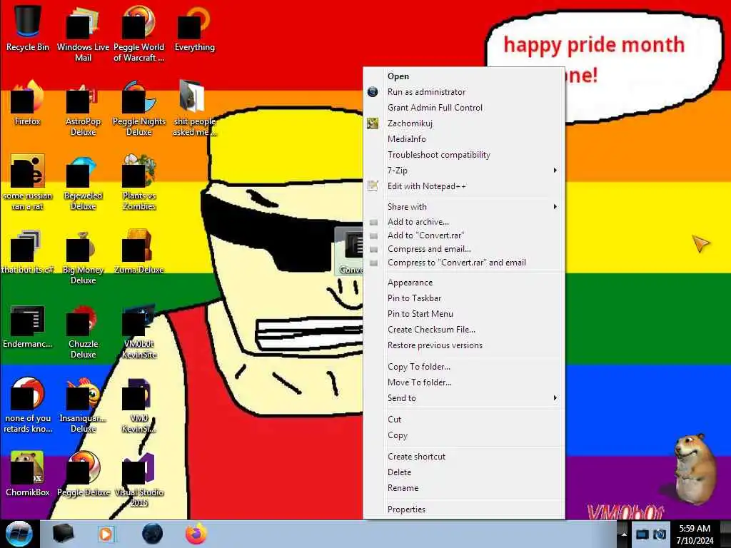Open AstroPop Deluxe desktop icon
The height and width of the screenshot is (548, 731).
pos(83,108)
